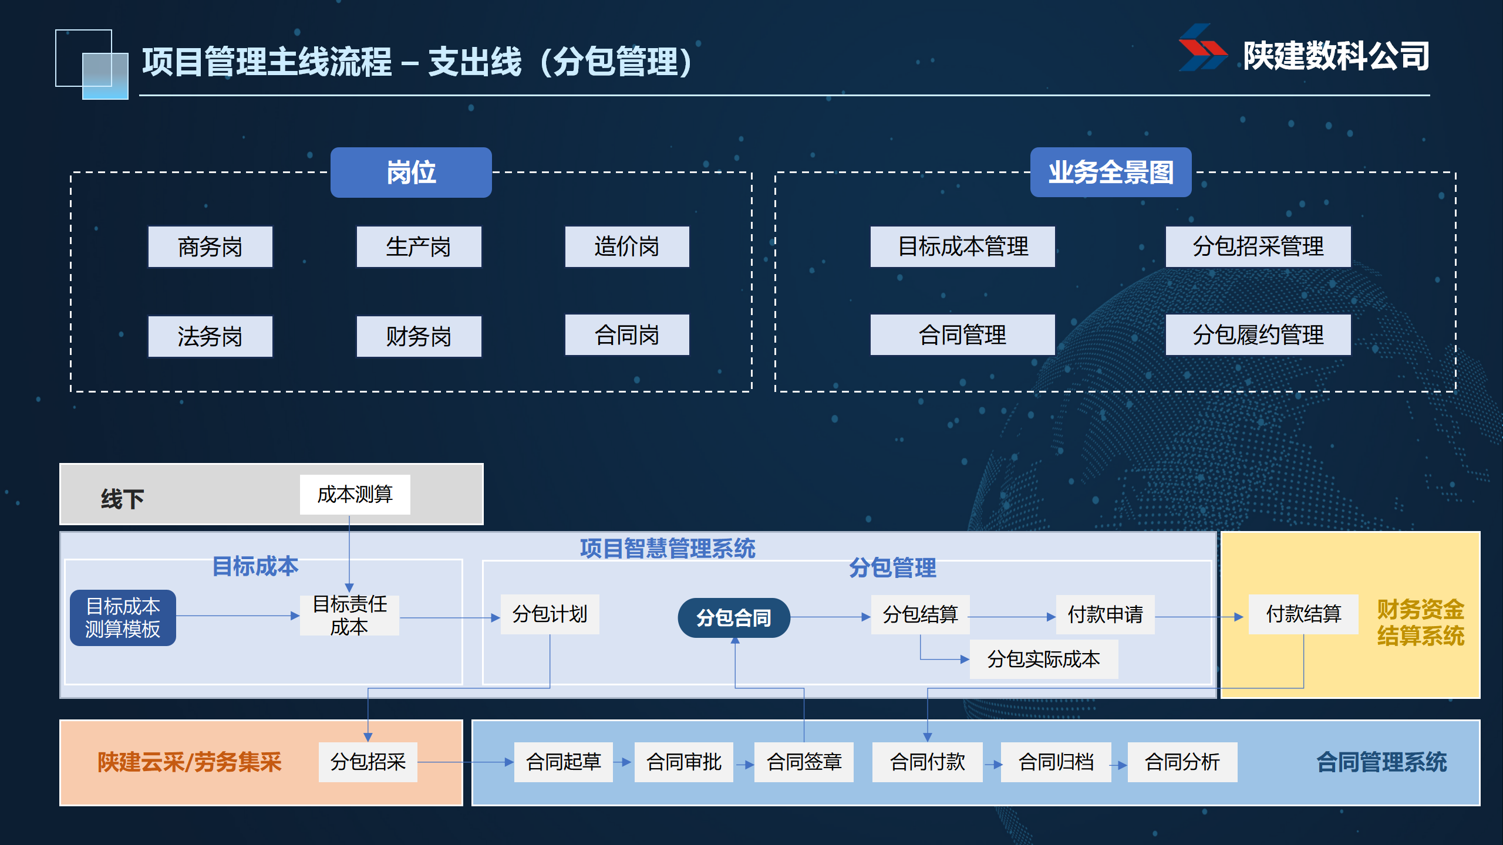Click the 分包招采 box in orange panel
The image size is (1503, 845).
pos(368,762)
